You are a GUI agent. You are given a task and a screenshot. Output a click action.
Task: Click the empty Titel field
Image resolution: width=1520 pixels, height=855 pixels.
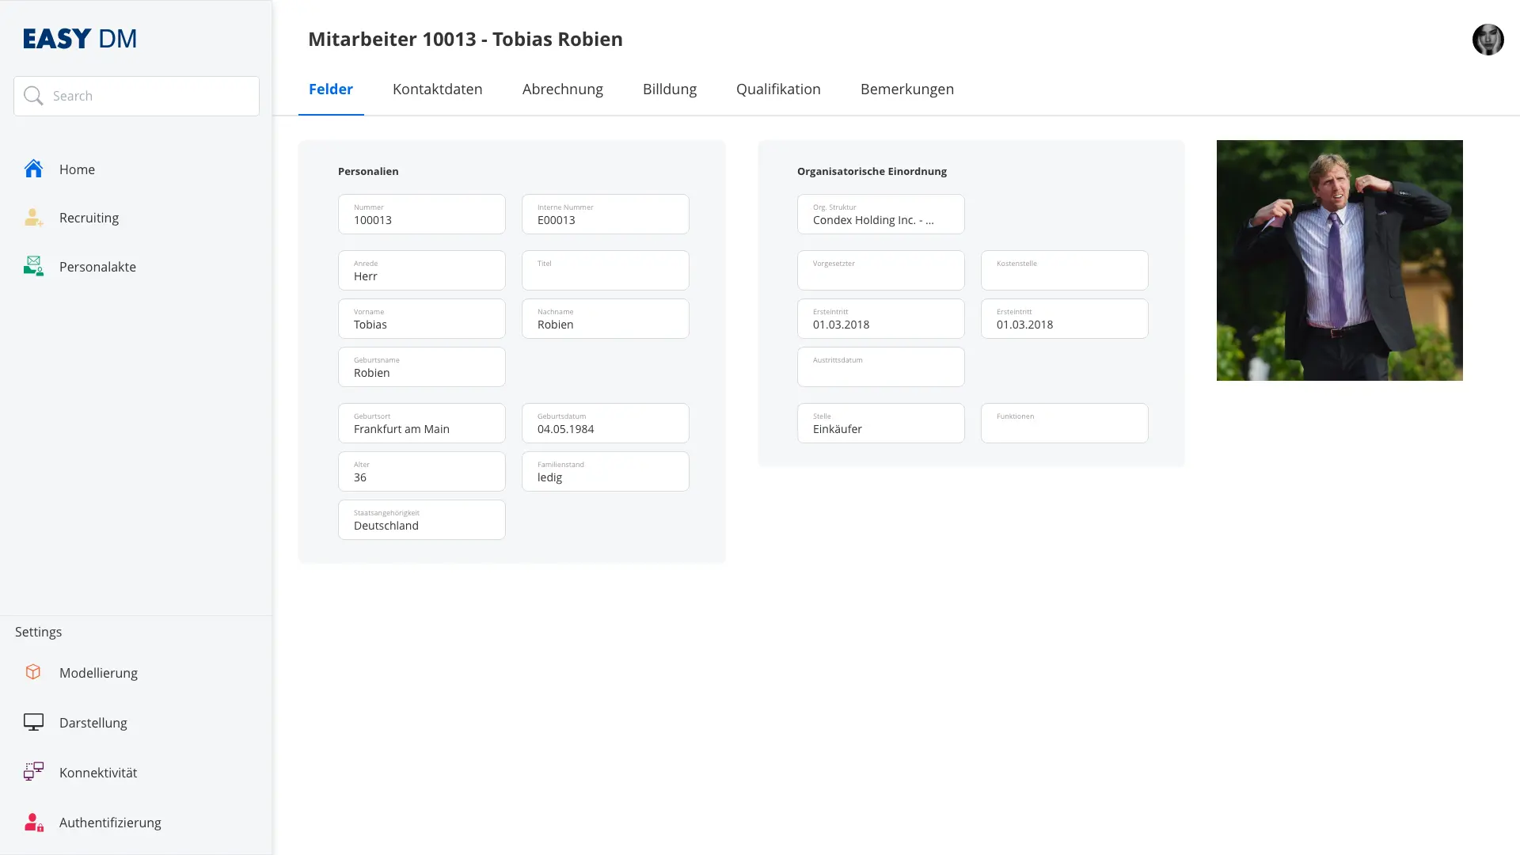click(x=605, y=270)
